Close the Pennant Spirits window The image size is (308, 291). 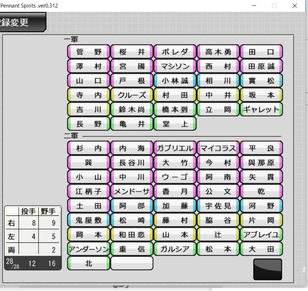click(295, 6)
